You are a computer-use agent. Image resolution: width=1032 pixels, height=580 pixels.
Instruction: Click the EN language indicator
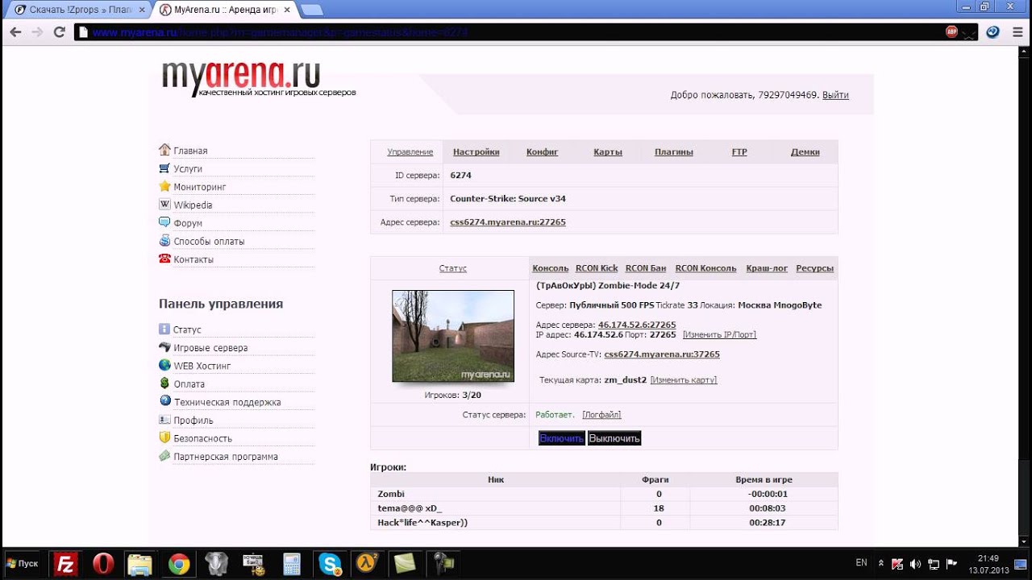click(x=861, y=562)
